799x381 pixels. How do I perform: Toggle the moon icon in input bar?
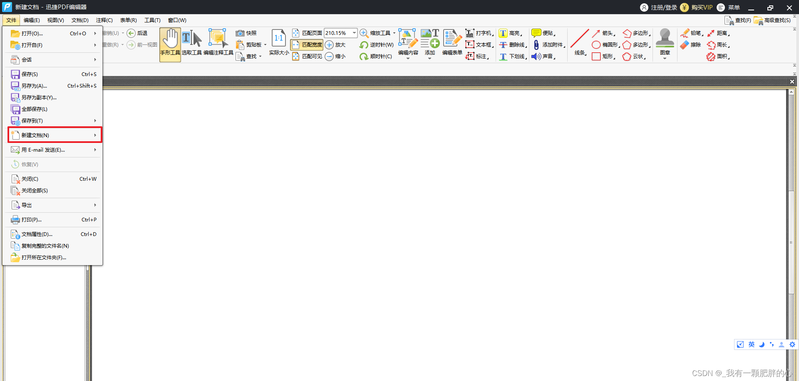[761, 344]
